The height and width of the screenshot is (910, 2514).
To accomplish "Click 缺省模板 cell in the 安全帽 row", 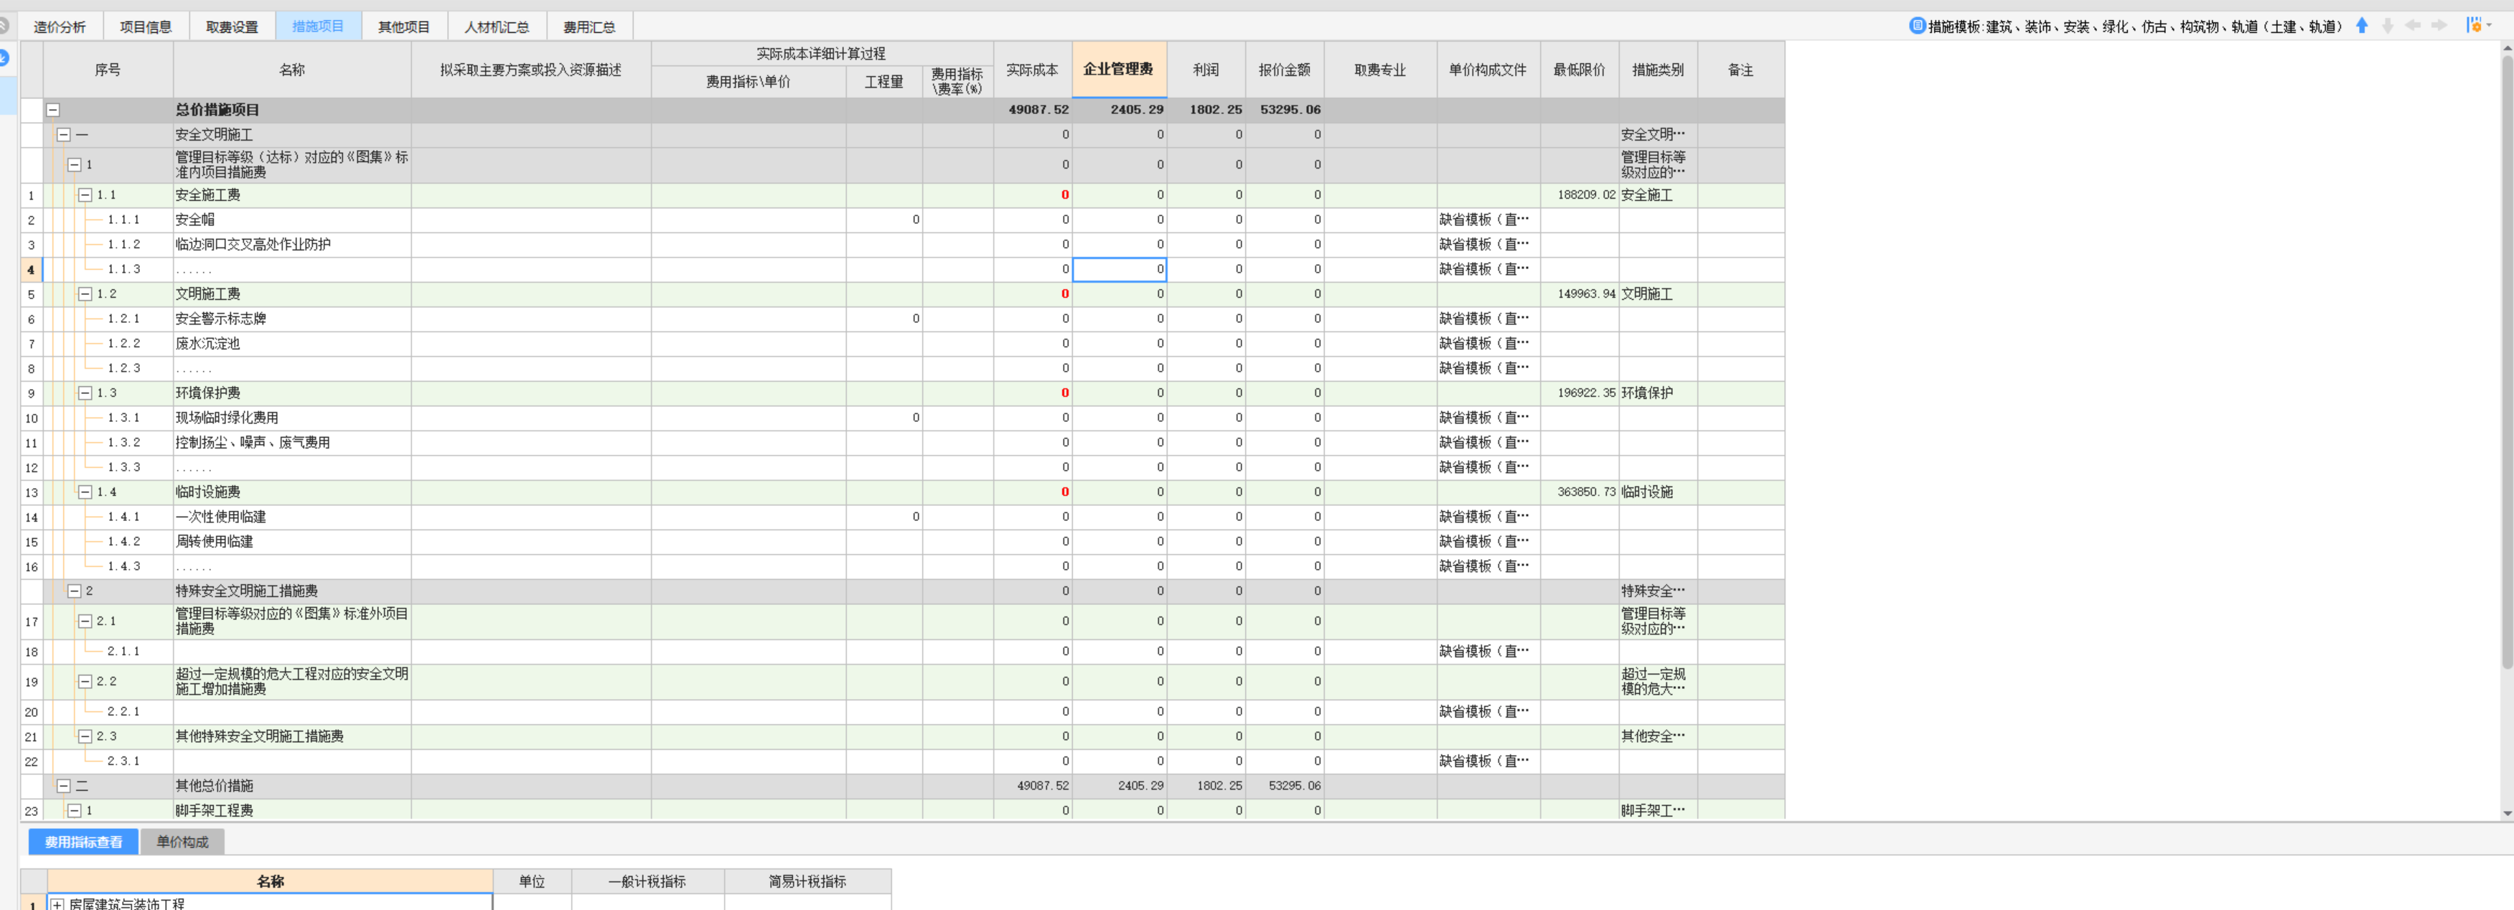I will tap(1488, 220).
